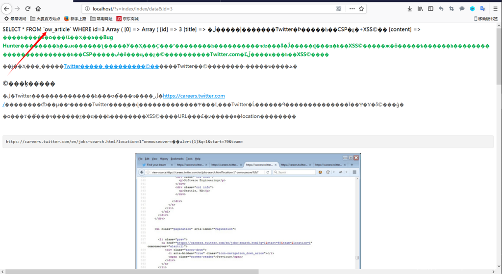Open the 最常访问 bookmarks folder
502x274 pixels.
tap(15, 19)
